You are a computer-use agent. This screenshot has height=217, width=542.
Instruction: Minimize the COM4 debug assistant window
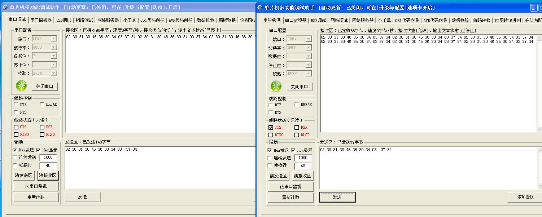tap(534, 8)
